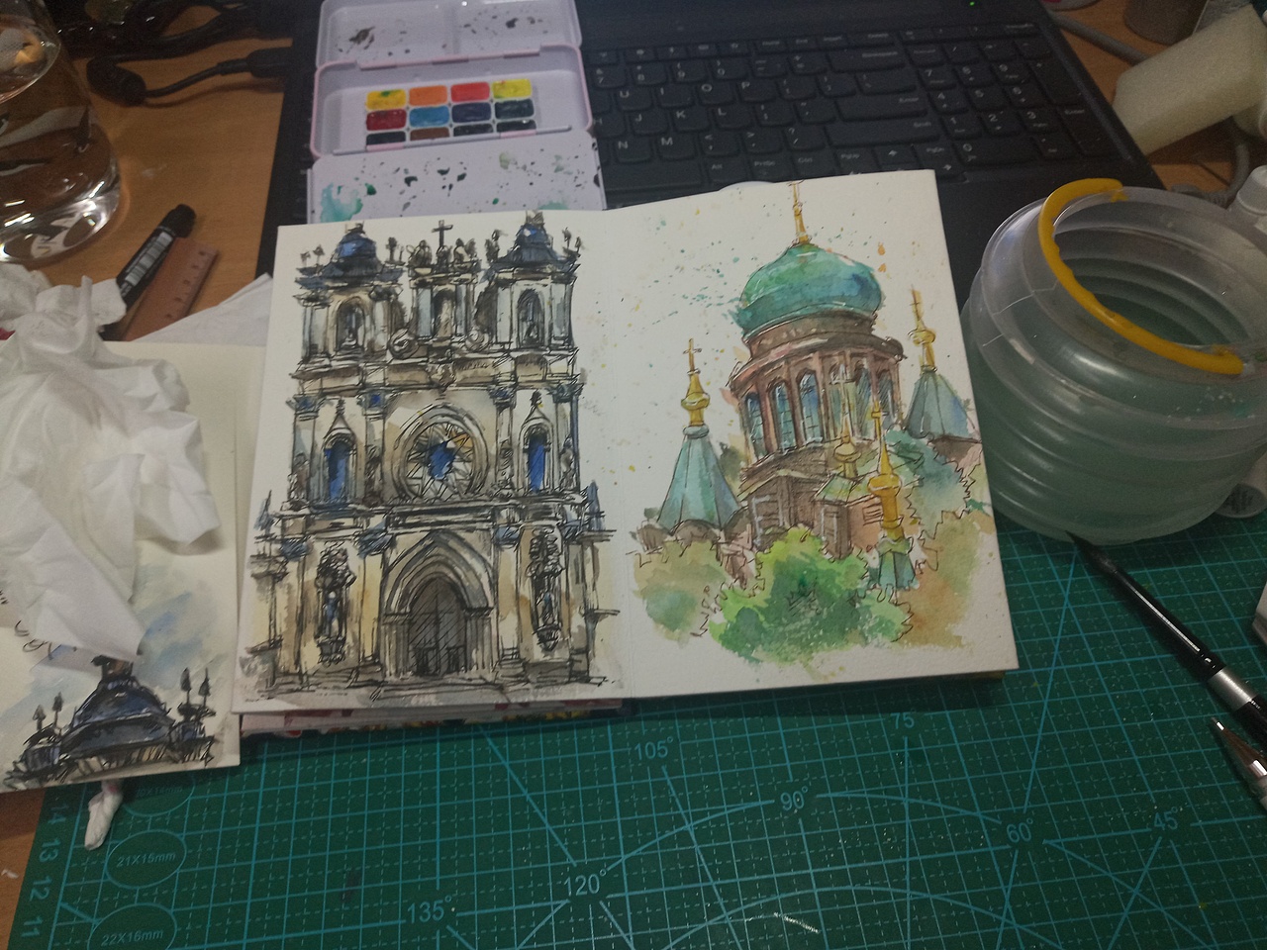Pick the orange paint pan in the palette
Viewport: 1267px width, 950px height.
click(428, 96)
